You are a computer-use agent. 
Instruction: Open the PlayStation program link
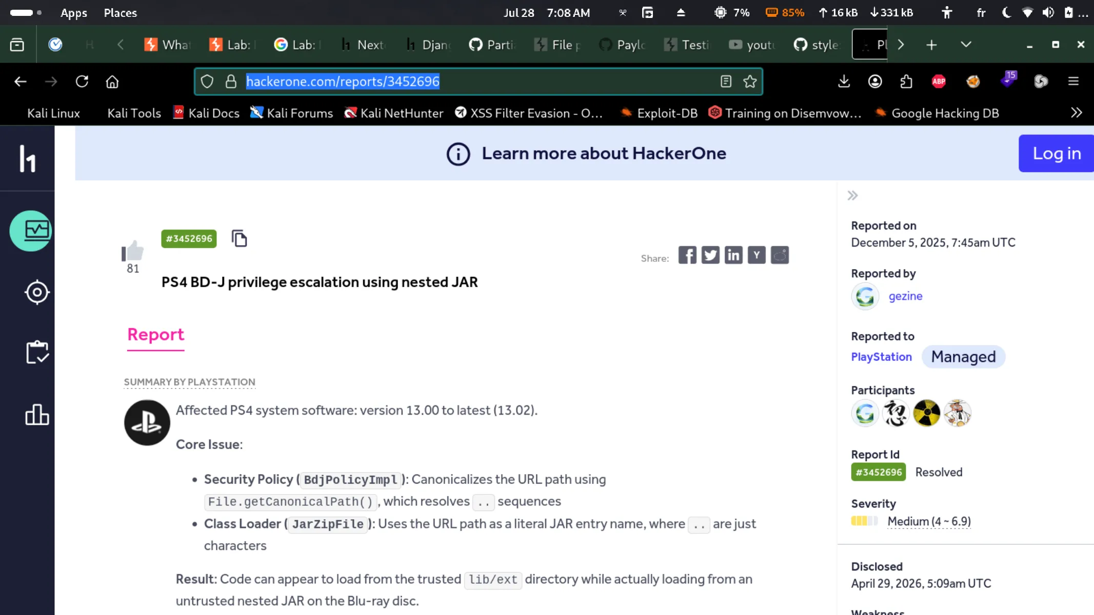(881, 357)
